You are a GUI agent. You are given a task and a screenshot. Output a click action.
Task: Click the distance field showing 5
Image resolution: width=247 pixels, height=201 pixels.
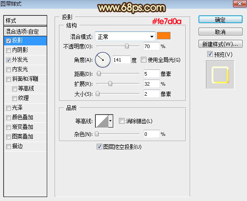[151, 74]
